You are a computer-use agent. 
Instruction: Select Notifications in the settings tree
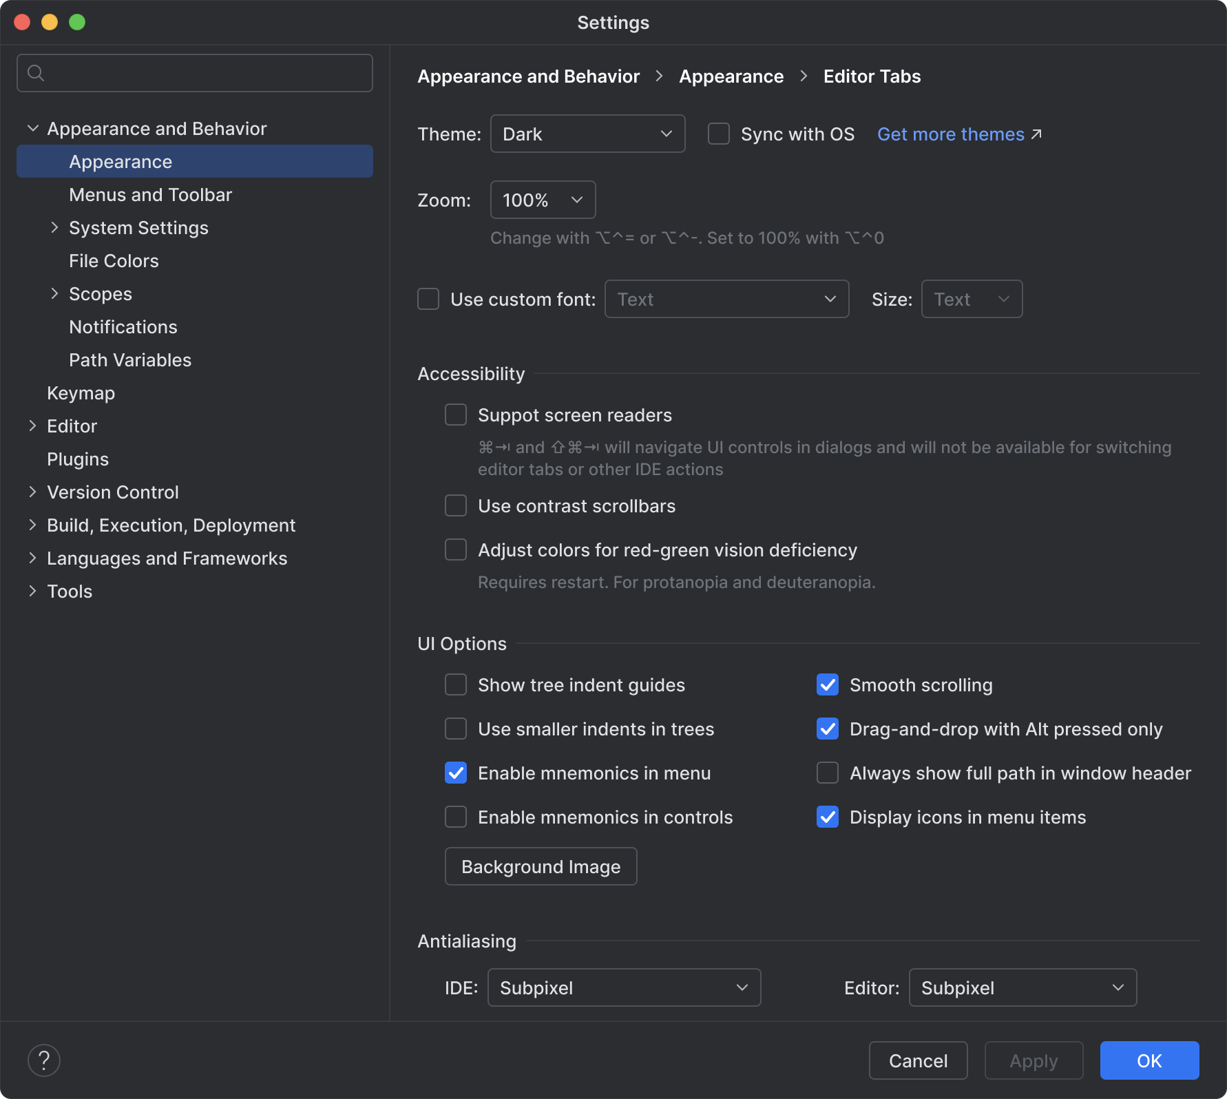123,326
